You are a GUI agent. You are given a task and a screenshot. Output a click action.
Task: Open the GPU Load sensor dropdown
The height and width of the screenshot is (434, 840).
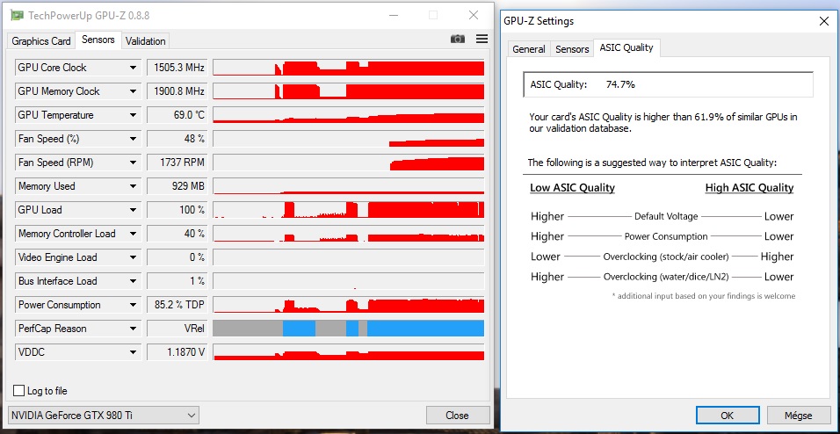[133, 210]
